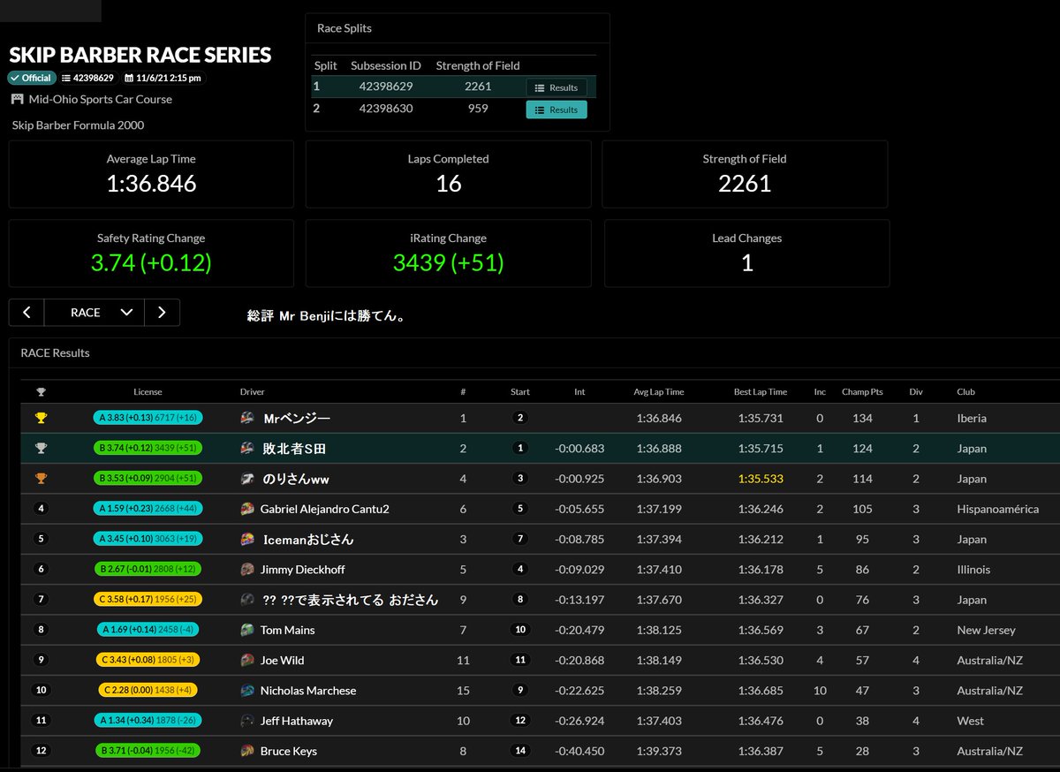
Task: Sort by the Champ Pts column header
Action: pos(862,392)
